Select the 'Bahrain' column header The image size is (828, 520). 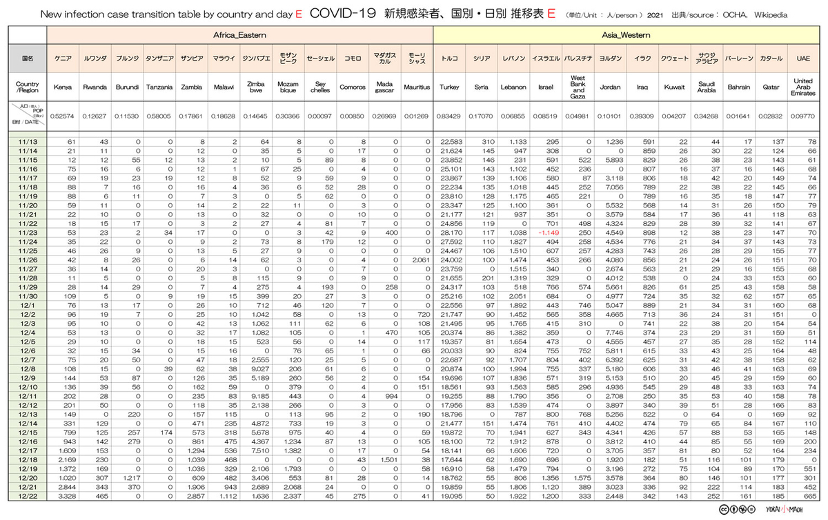739,87
